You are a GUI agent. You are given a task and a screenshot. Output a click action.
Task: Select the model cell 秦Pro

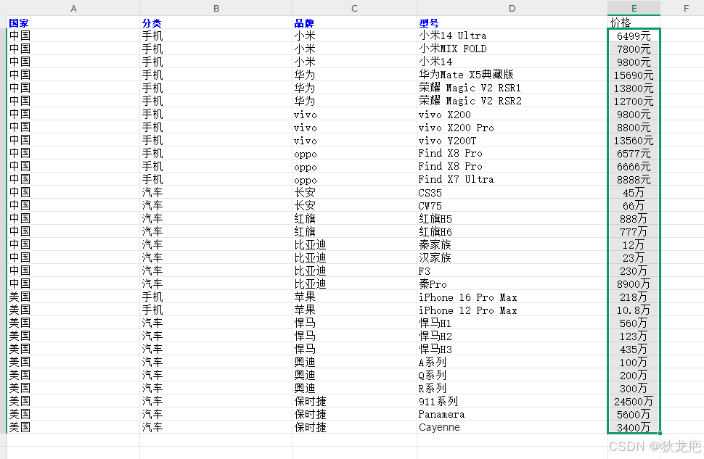(x=512, y=284)
